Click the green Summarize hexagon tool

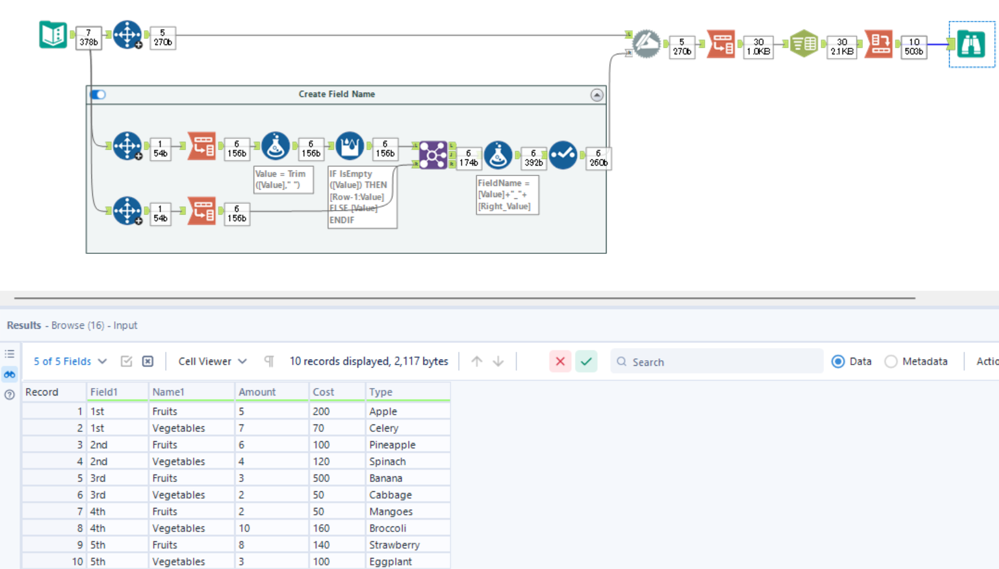coord(804,43)
